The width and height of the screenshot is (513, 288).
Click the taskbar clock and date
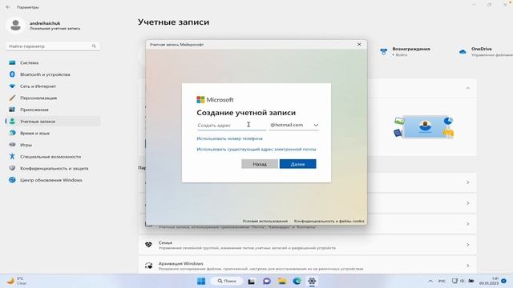pos(489,281)
